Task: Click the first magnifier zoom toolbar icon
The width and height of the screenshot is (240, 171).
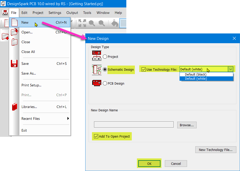Action: pyautogui.click(x=92, y=23)
